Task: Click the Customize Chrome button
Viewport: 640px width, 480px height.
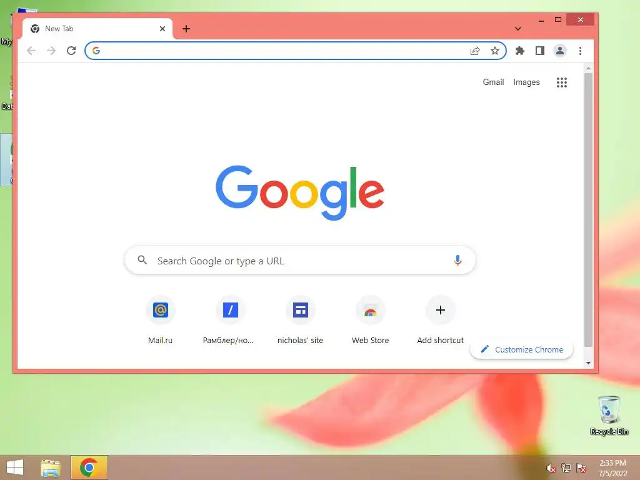Action: click(x=522, y=349)
